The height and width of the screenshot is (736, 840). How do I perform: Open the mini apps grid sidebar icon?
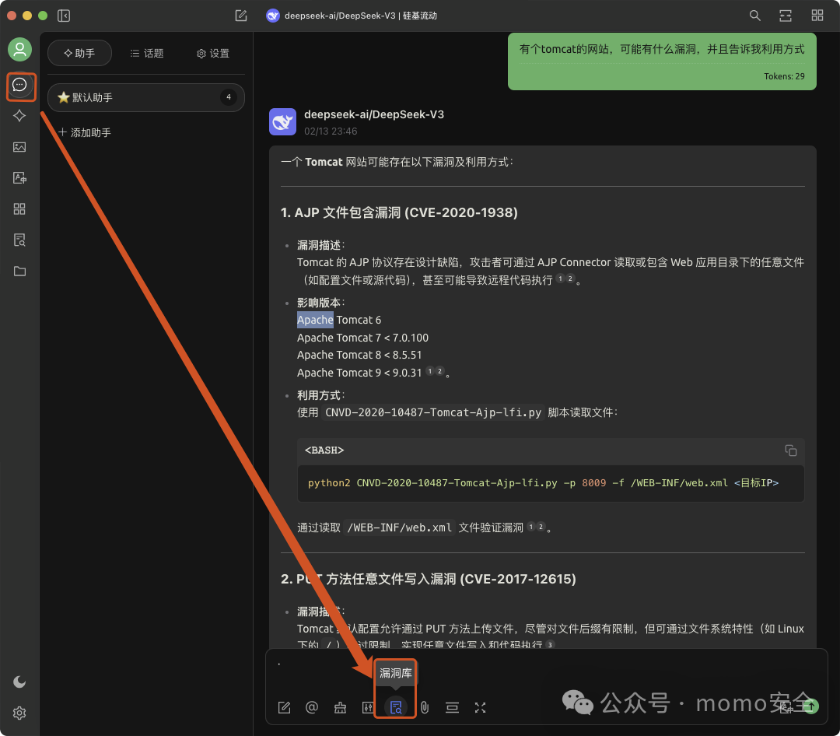point(19,209)
